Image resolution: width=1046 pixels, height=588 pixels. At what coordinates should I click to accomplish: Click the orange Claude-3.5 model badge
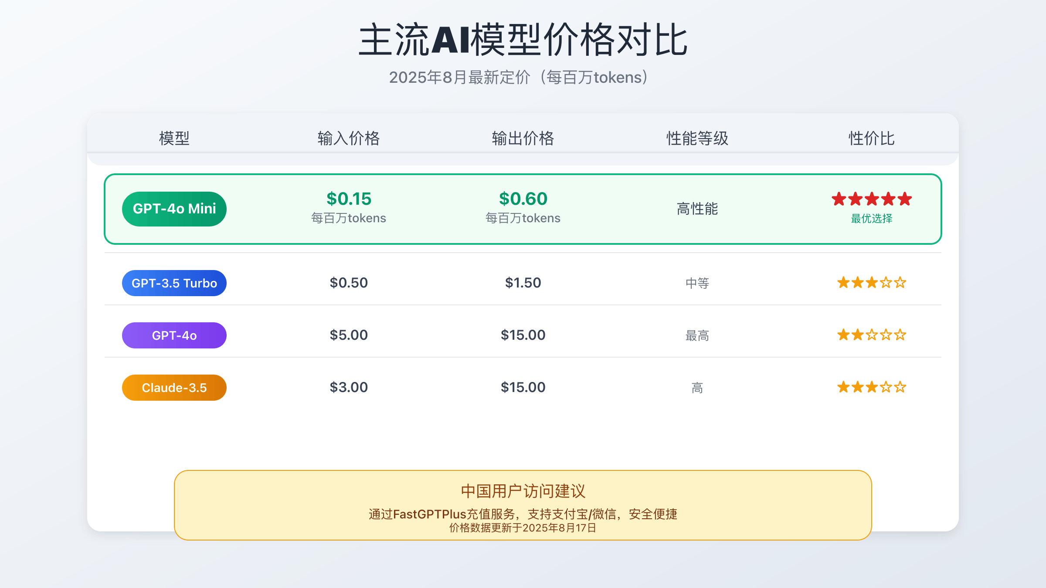click(174, 388)
